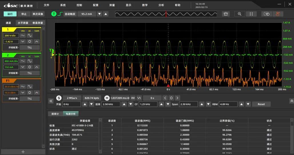
Task: Reset channel 1 offset with the O button
Action: point(30,42)
